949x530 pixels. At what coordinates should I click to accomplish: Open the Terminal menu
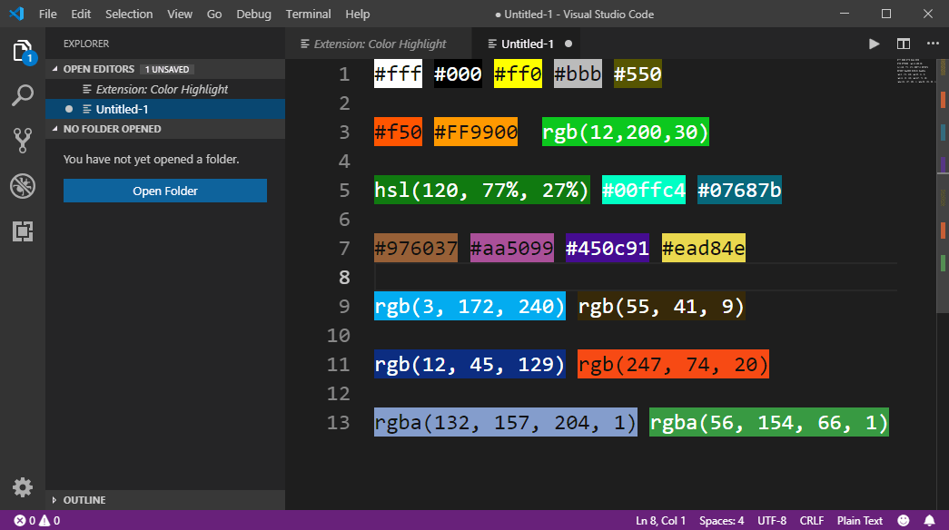(x=308, y=14)
